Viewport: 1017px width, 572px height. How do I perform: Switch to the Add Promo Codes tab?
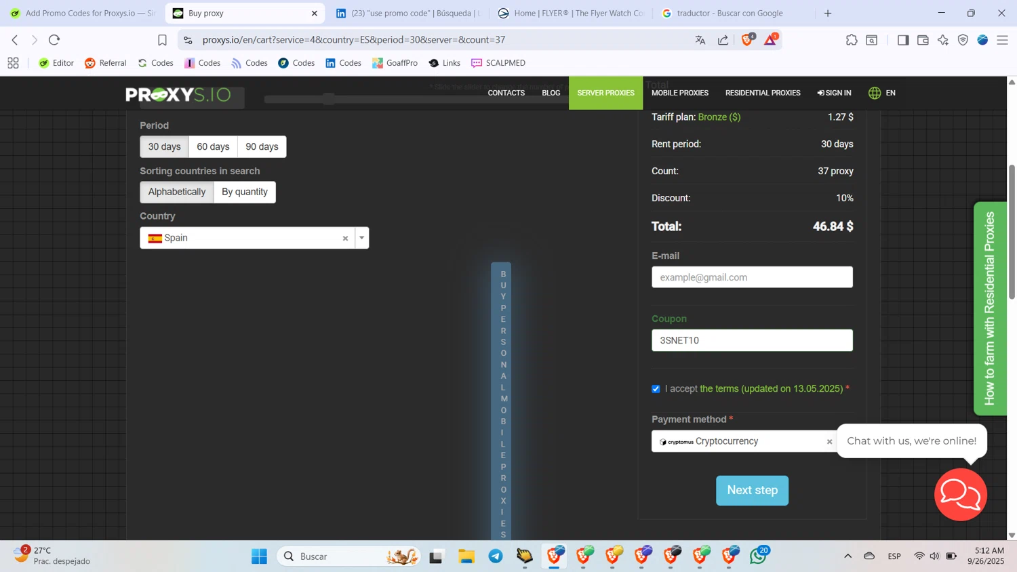pyautogui.click(x=83, y=13)
